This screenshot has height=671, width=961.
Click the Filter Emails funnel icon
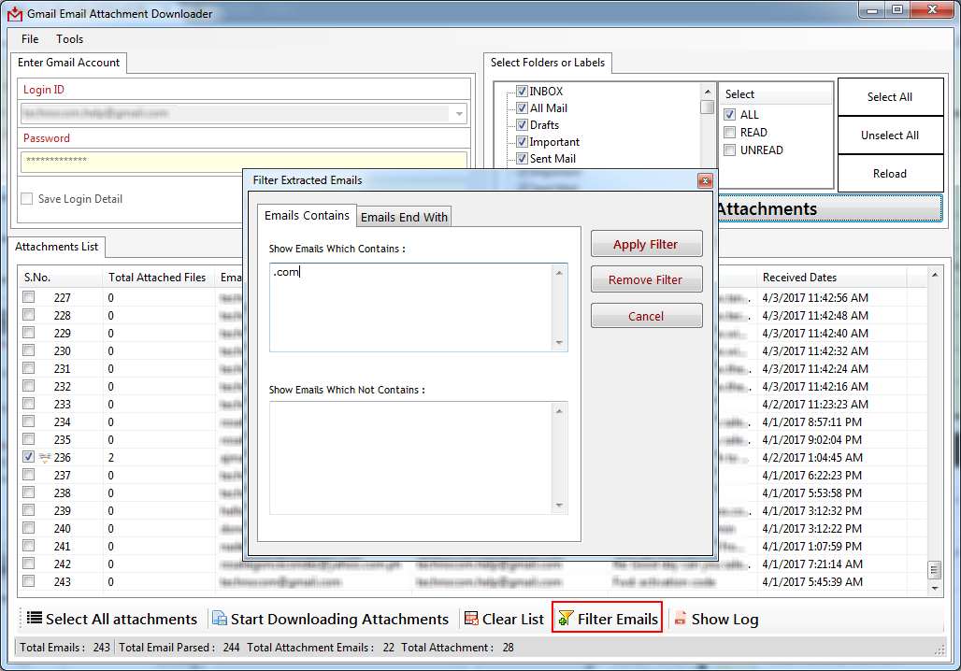point(566,619)
